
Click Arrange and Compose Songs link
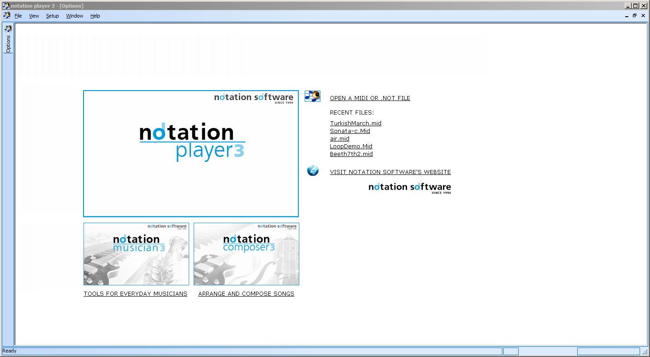tap(246, 294)
